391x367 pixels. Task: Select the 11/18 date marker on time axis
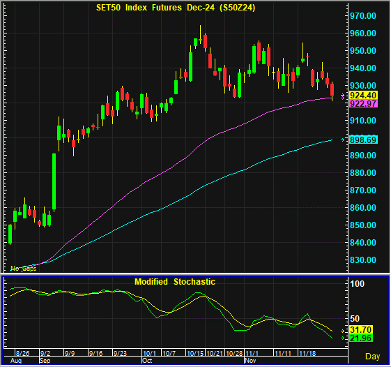point(307,353)
